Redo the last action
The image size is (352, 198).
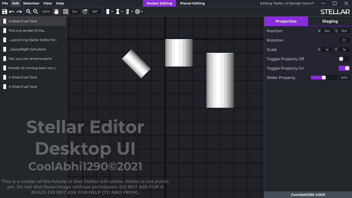[x=19, y=12]
